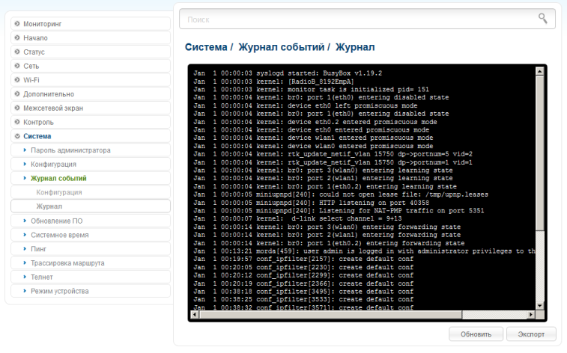Image resolution: width=567 pixels, height=353 pixels.
Task: Open Режим устройства page
Action: (91, 291)
